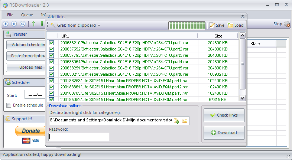The image size is (292, 160).
Task: Click the Transfer panel icon
Action: pyautogui.click(x=8, y=34)
